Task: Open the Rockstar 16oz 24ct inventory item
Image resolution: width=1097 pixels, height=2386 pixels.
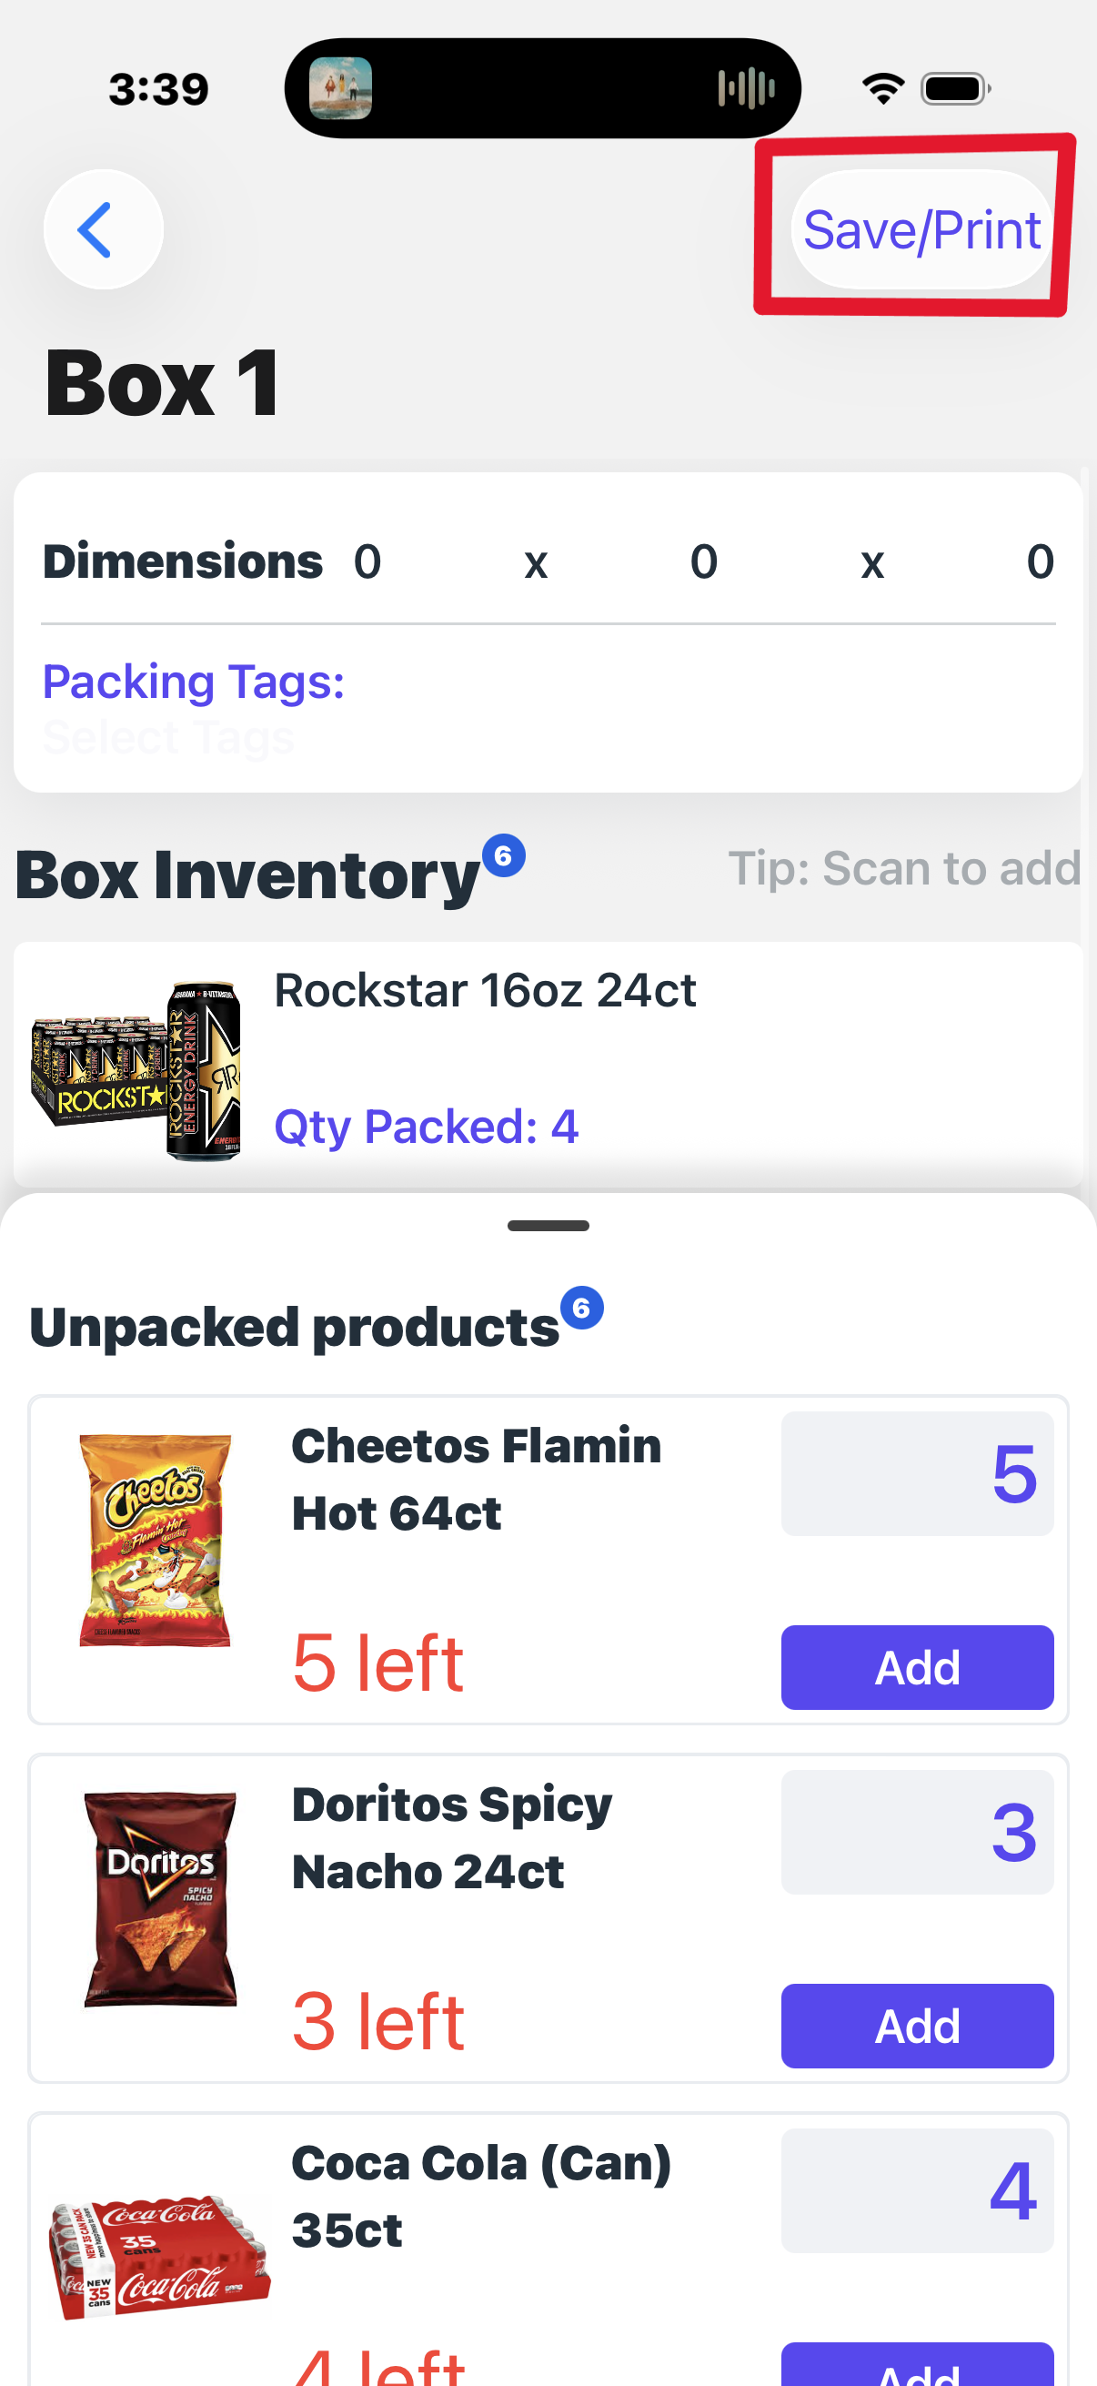Action: (x=548, y=1063)
